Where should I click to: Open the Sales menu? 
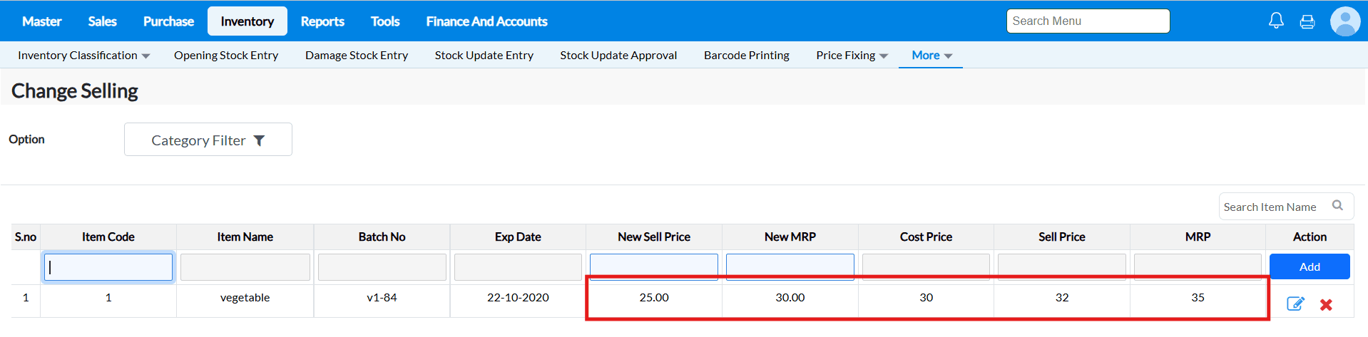(x=102, y=21)
